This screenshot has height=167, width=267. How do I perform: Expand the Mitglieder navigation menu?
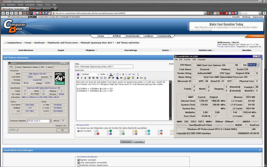coord(91,50)
